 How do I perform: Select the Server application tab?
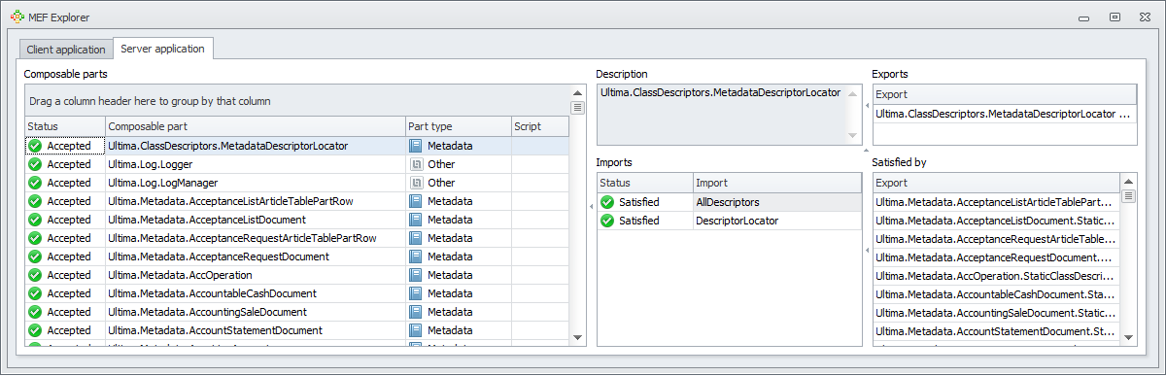point(162,49)
